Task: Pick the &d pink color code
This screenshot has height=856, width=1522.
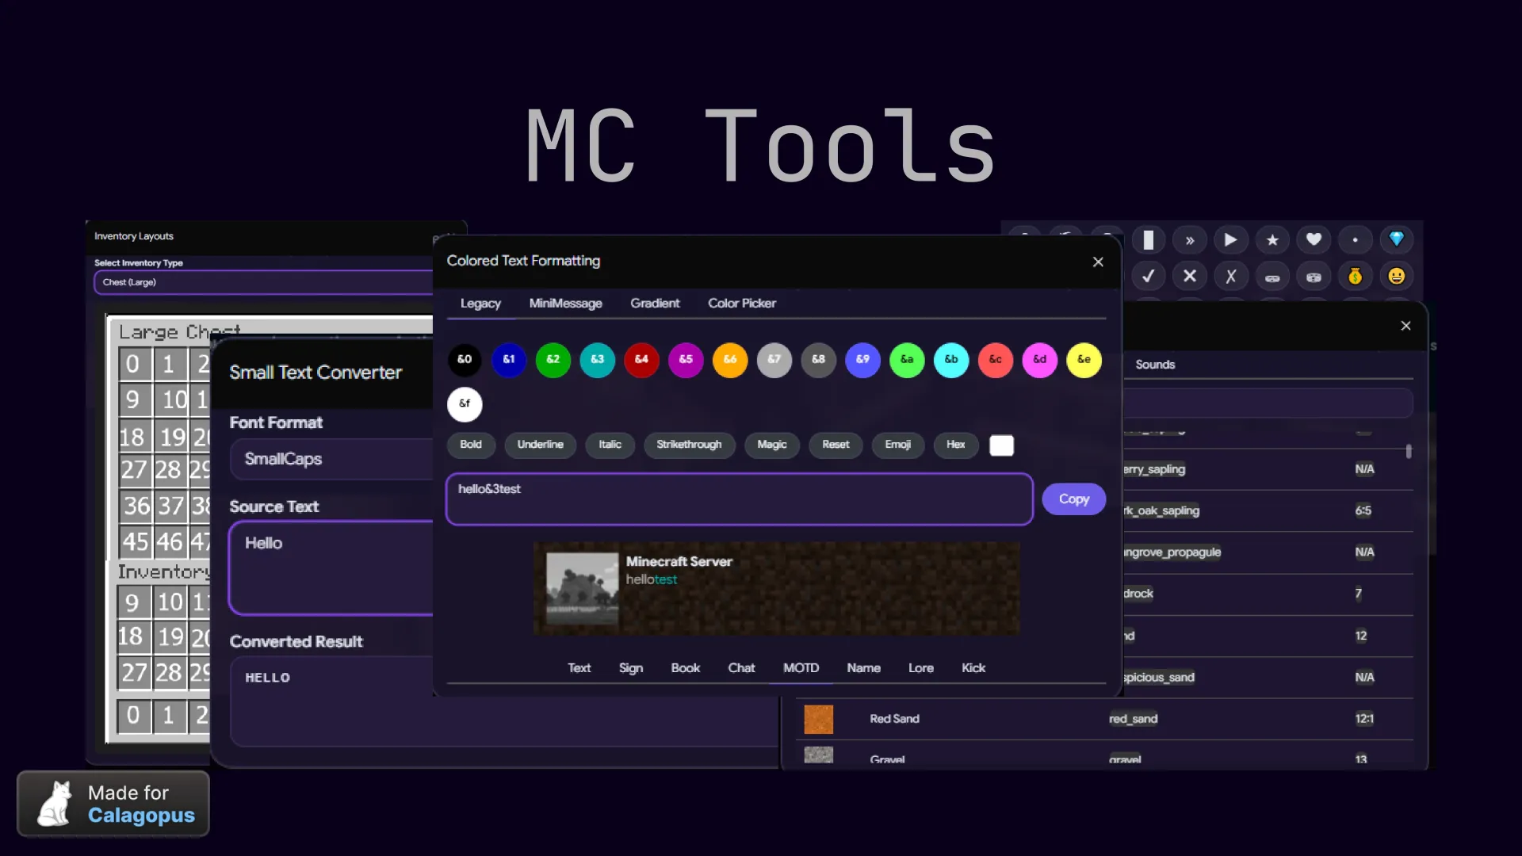Action: coord(1040,360)
